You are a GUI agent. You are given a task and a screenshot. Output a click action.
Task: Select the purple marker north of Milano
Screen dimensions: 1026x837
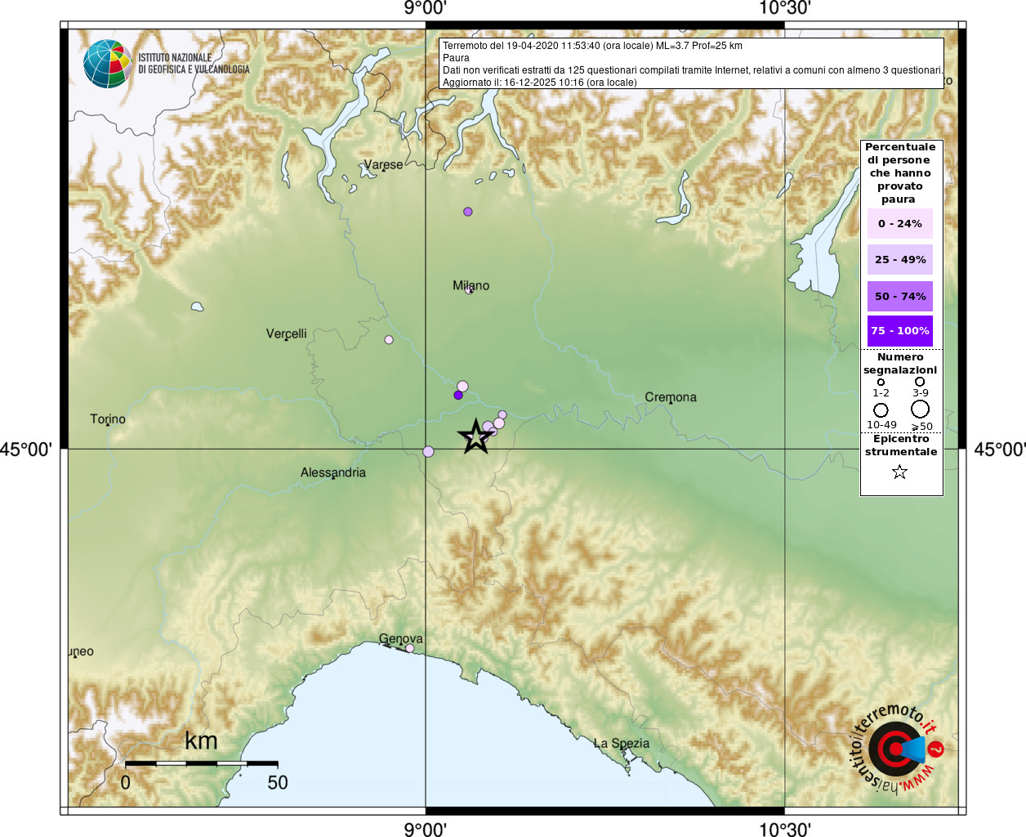[x=468, y=212]
